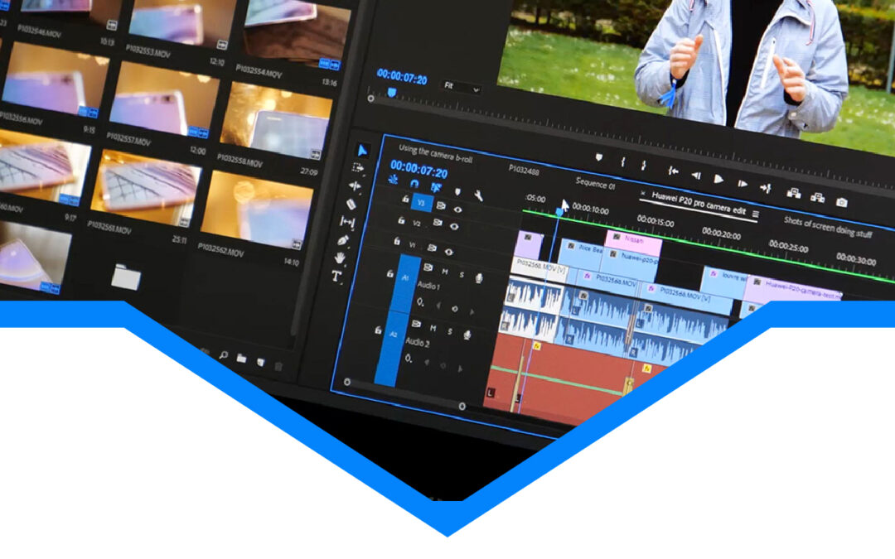Select the Track Select Forward tool
This screenshot has width=895, height=559.
[x=358, y=167]
